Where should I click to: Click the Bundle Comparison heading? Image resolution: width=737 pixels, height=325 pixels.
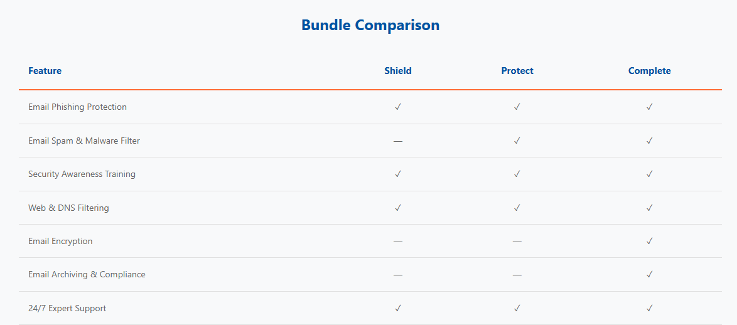point(370,25)
